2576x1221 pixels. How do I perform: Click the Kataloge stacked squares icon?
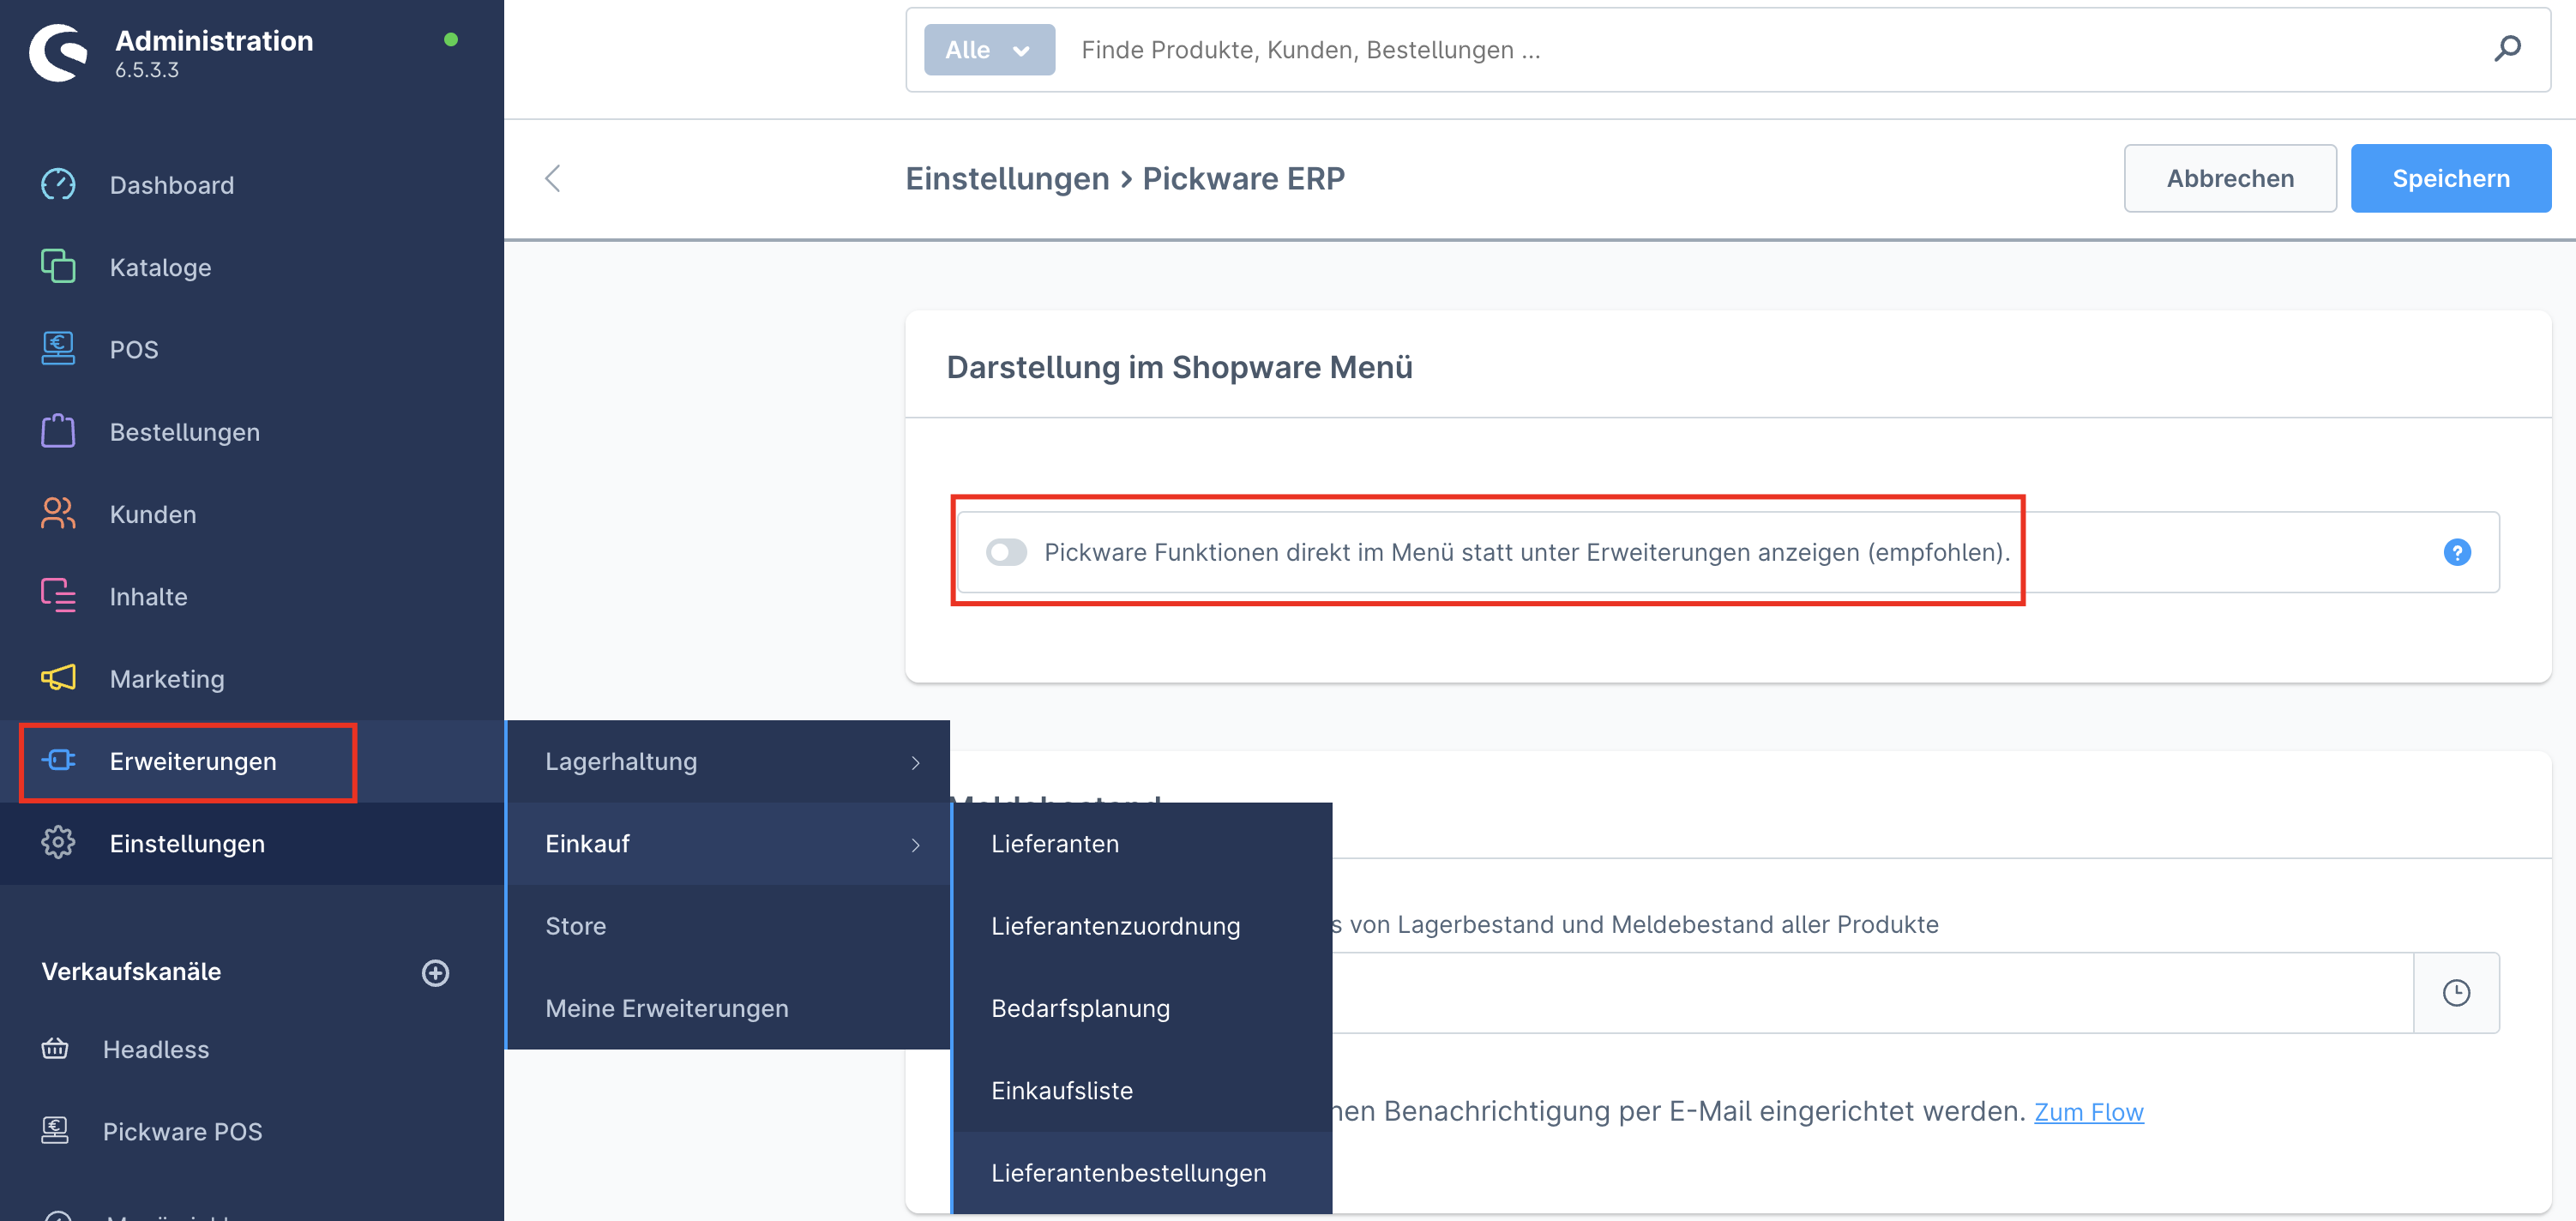(x=58, y=266)
